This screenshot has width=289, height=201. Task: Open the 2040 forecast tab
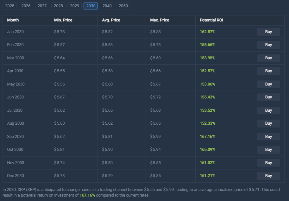click(x=107, y=6)
